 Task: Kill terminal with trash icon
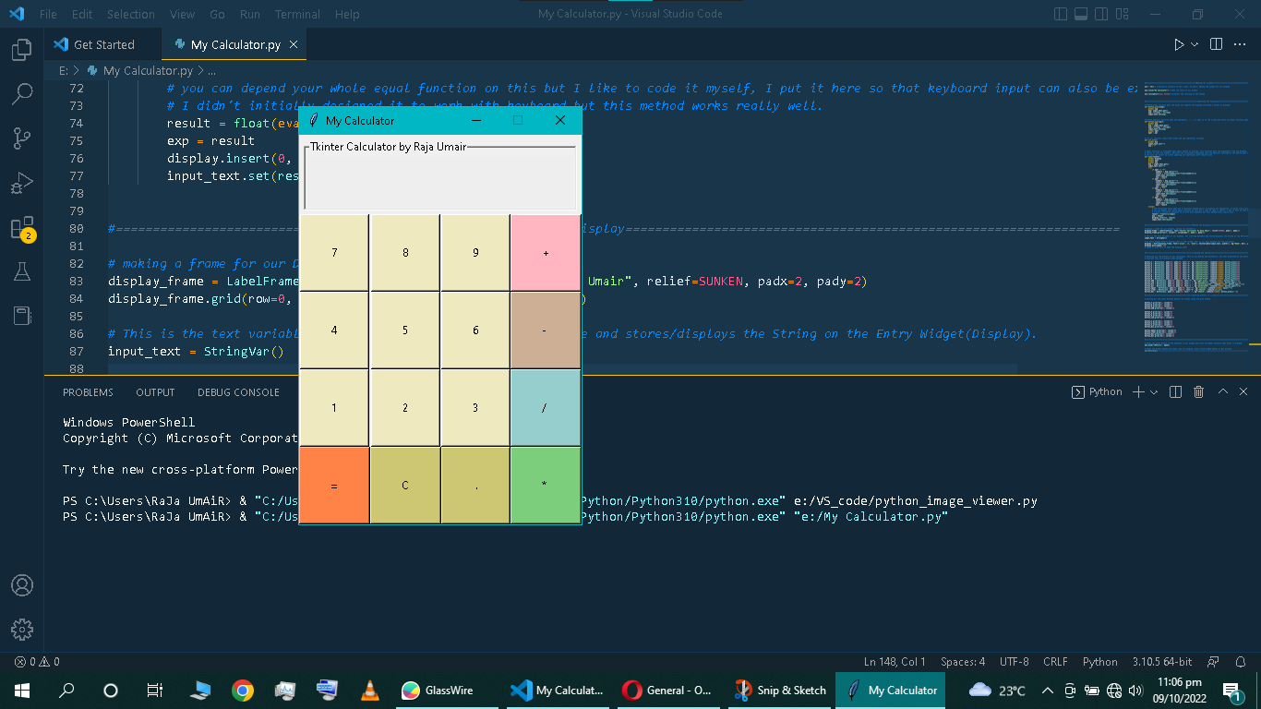pyautogui.click(x=1198, y=392)
